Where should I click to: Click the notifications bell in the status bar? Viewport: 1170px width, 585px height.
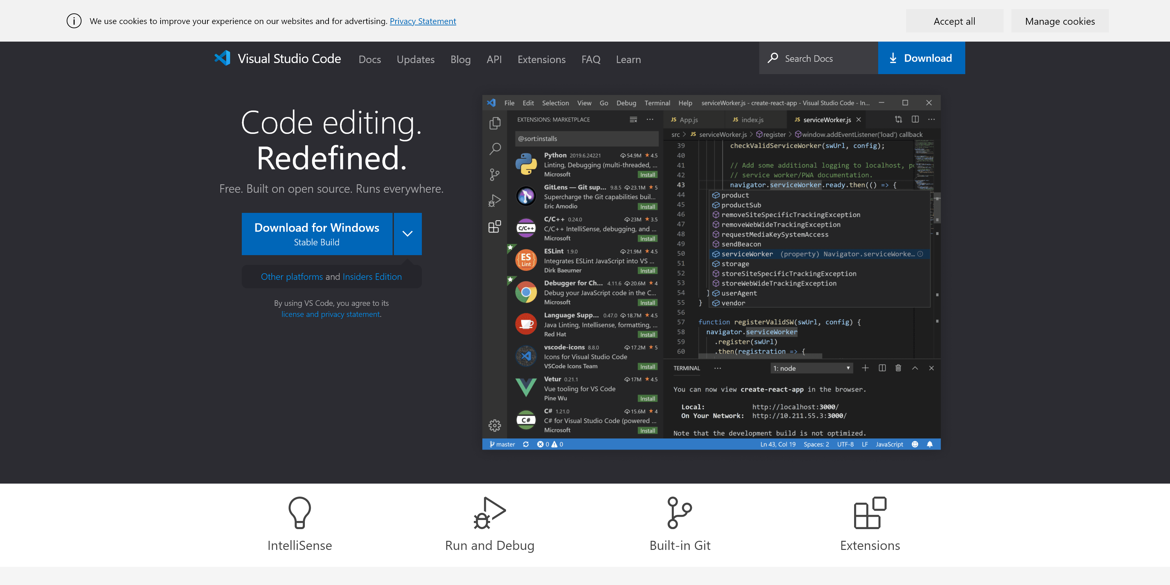(930, 444)
